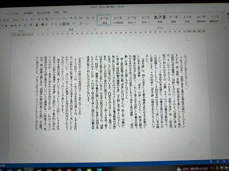Increase the paragraph indent
This screenshot has height=171, width=229.
point(75,19)
